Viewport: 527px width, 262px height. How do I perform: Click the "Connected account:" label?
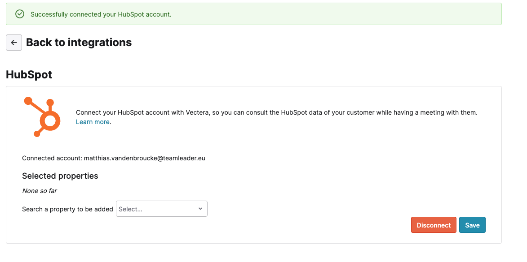[52, 158]
